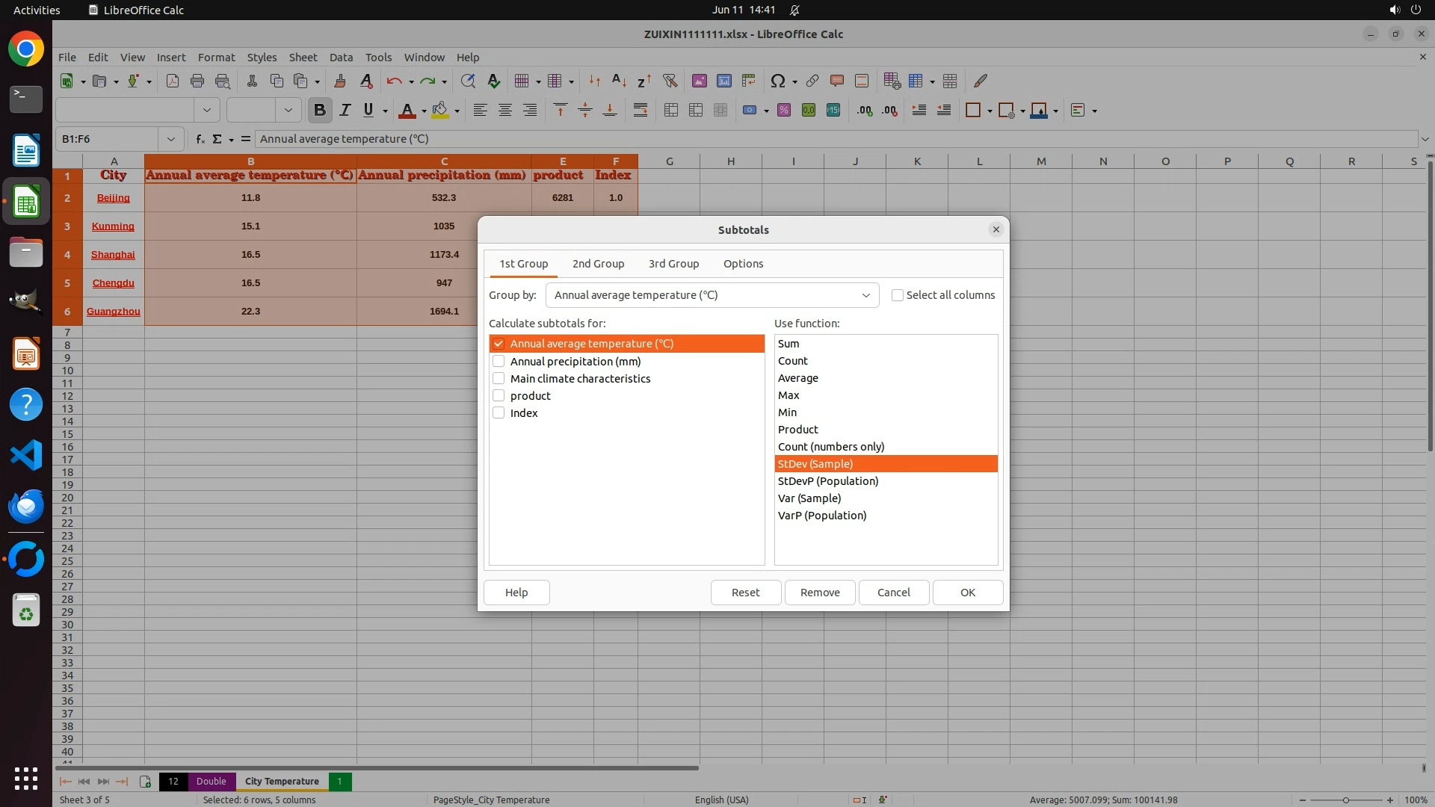1435x807 pixels.
Task: Switch to the 2nd Group tab
Action: click(x=598, y=264)
